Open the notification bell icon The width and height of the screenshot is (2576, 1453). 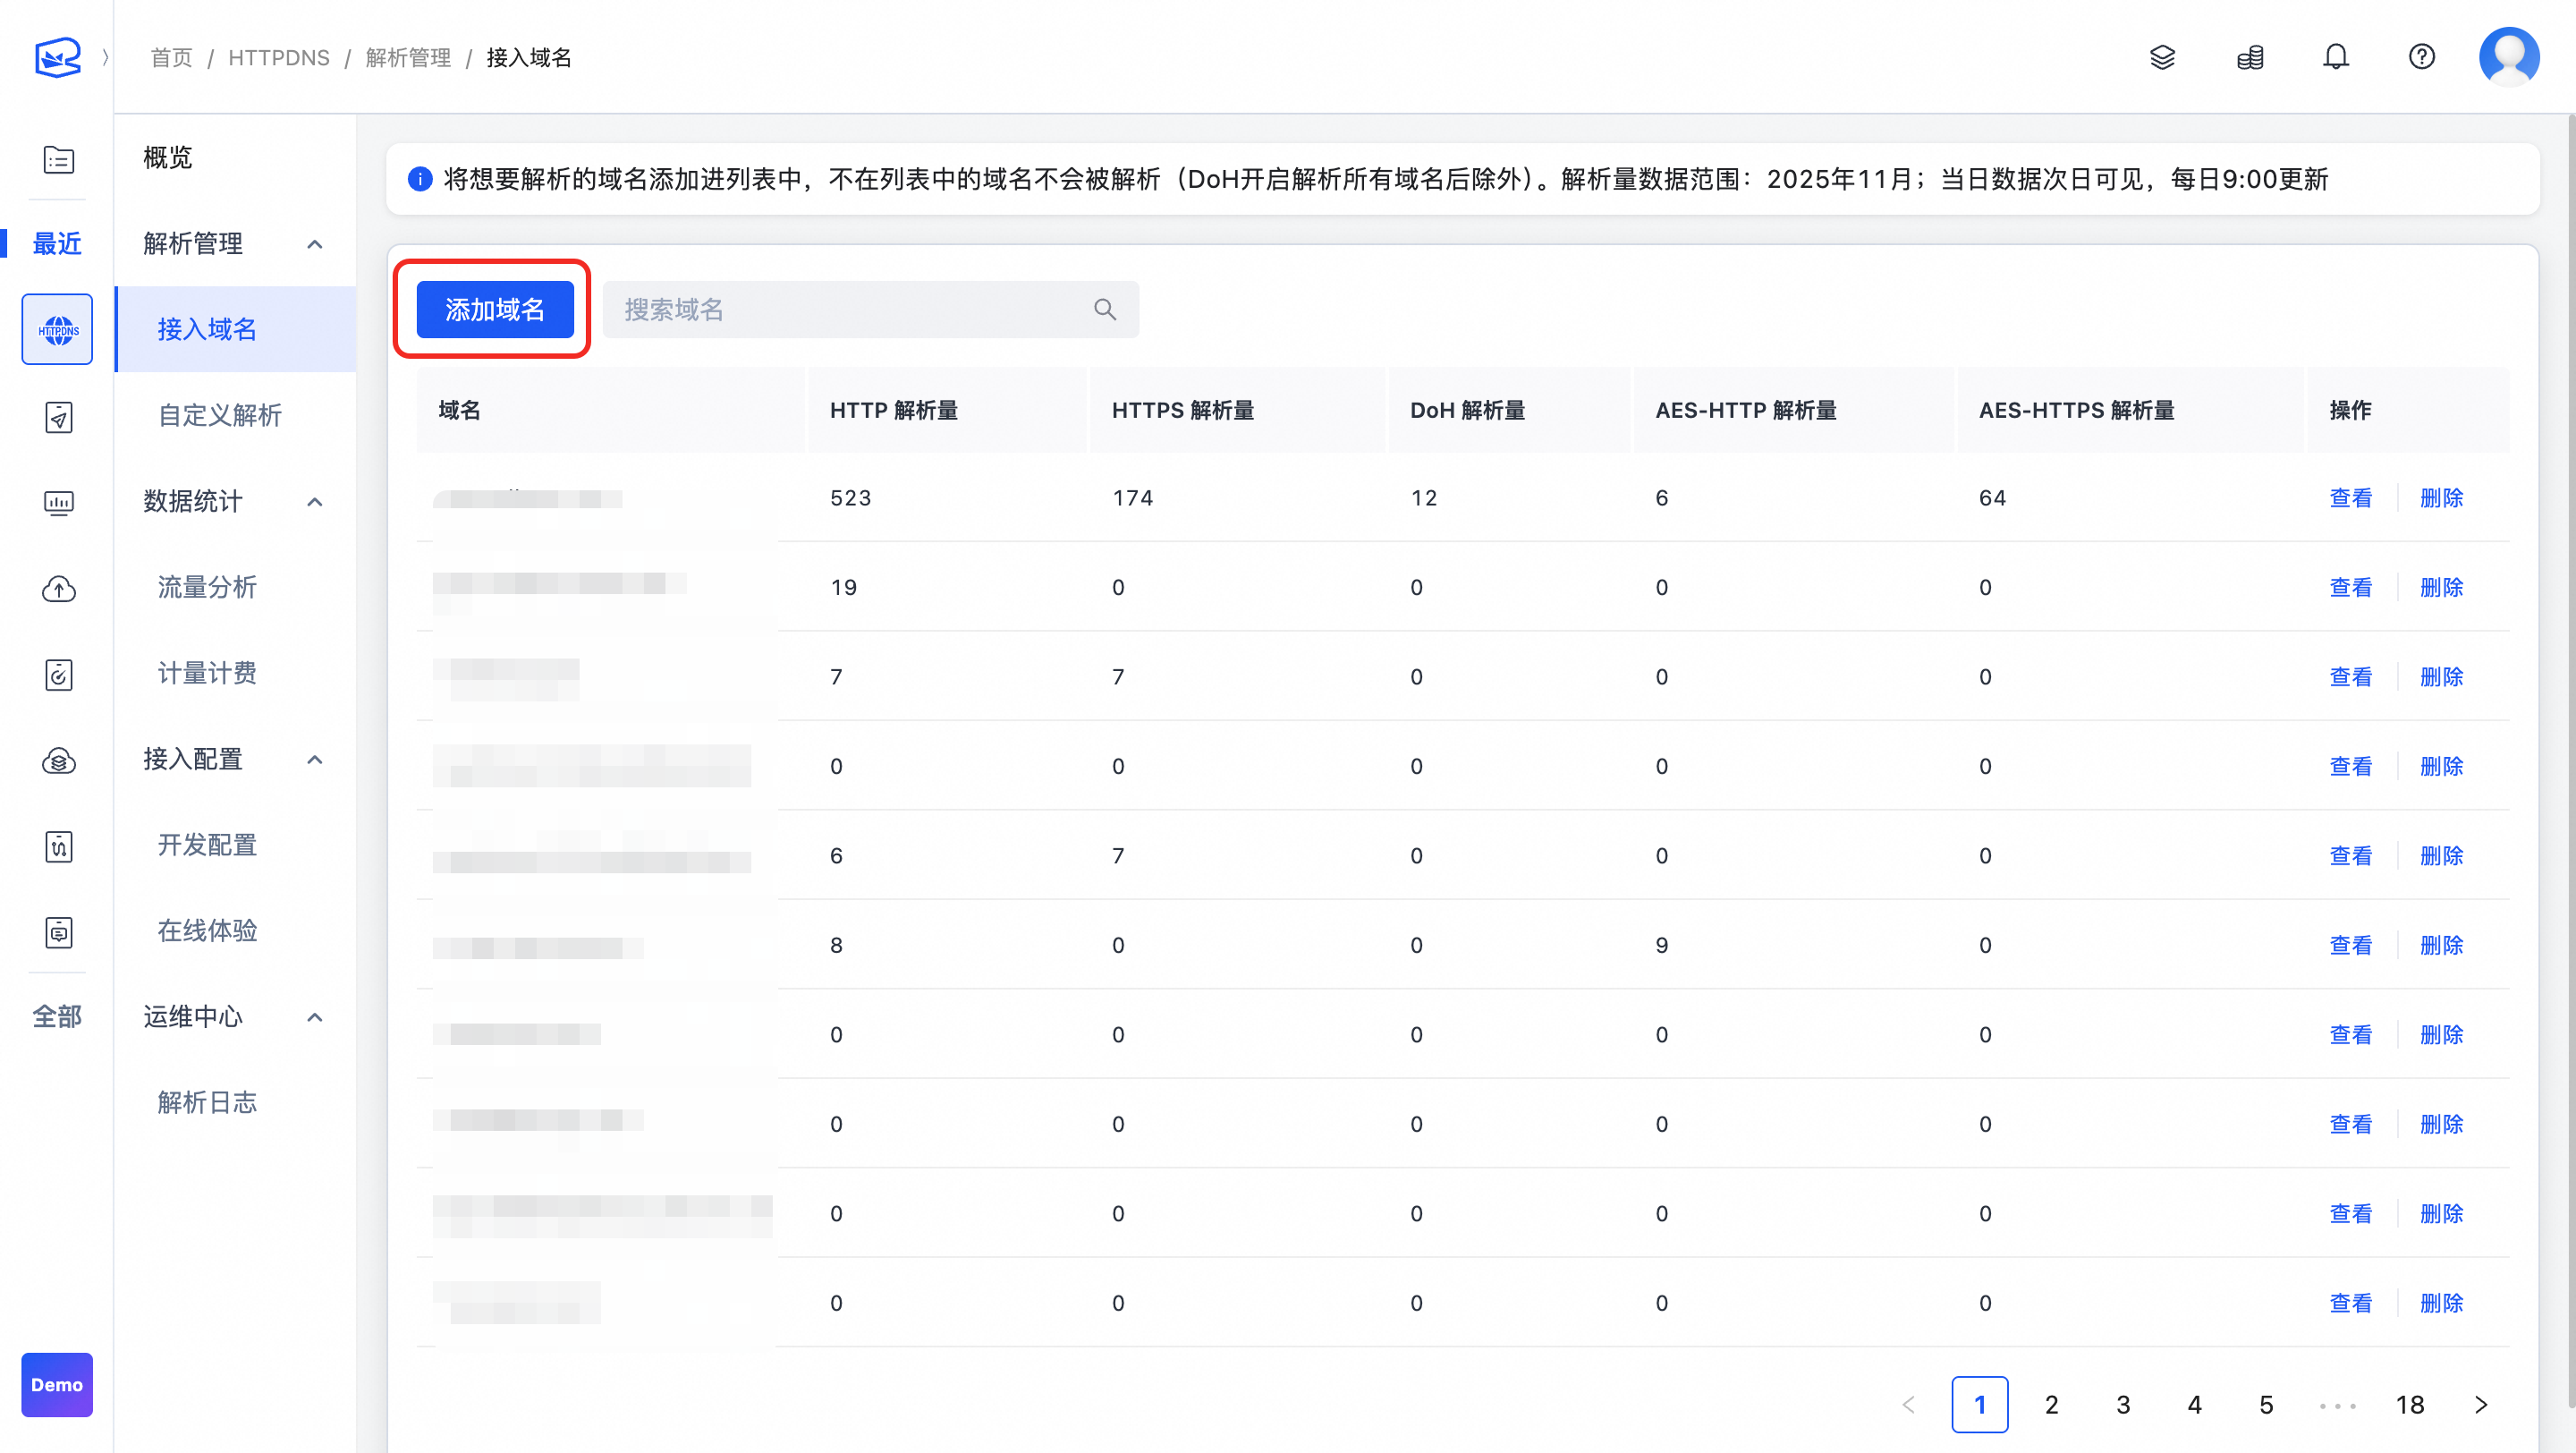(2335, 57)
